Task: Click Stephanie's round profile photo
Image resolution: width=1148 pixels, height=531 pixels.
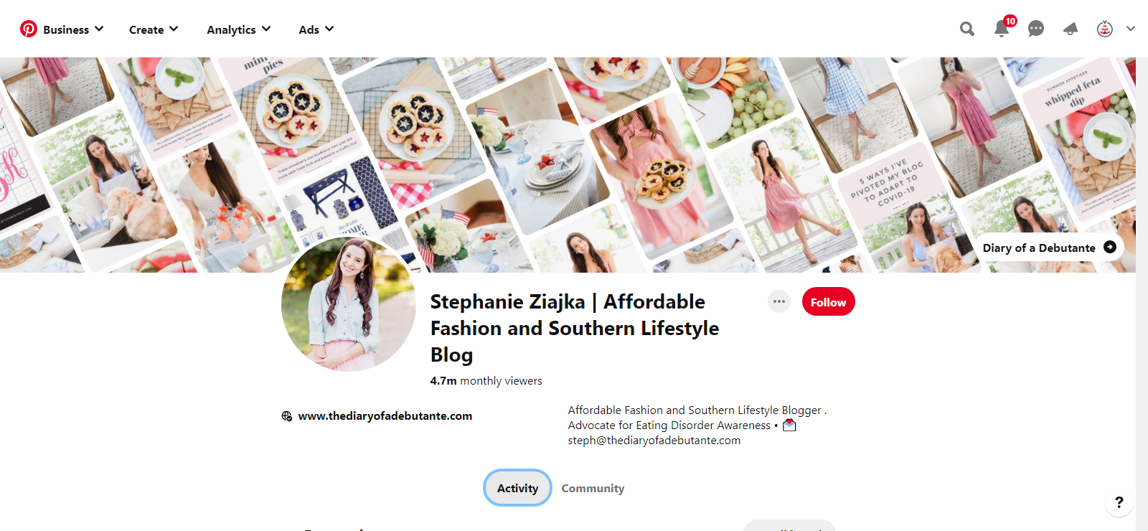Action: 349,304
